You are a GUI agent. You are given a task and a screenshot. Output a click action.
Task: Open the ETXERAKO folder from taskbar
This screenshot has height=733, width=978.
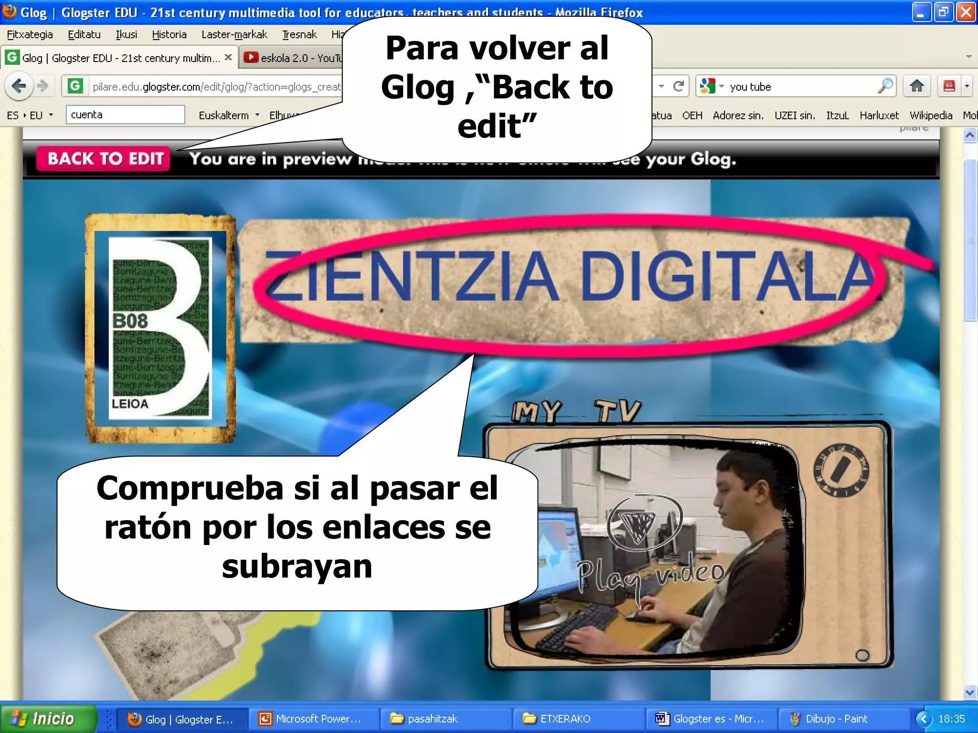pos(579,719)
